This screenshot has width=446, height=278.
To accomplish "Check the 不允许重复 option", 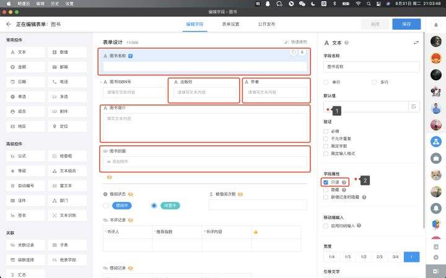I will click(326, 138).
